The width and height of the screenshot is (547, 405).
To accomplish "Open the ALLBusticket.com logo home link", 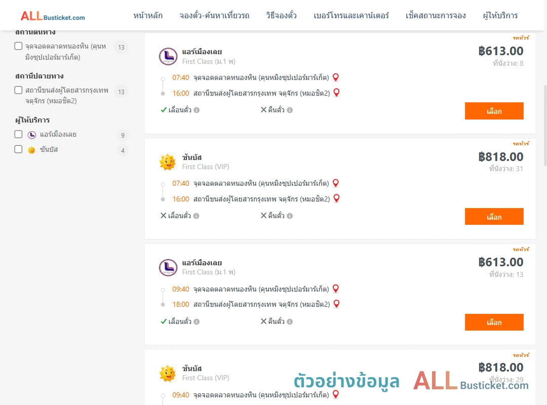I will pyautogui.click(x=53, y=16).
